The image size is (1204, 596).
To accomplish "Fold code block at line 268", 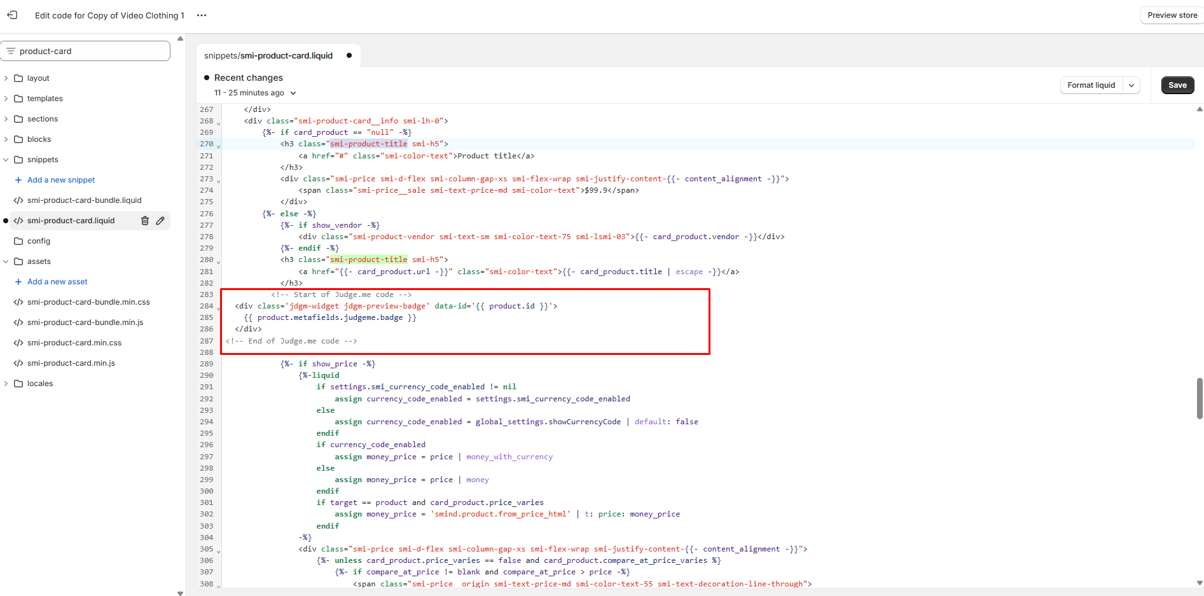I will click(x=219, y=123).
